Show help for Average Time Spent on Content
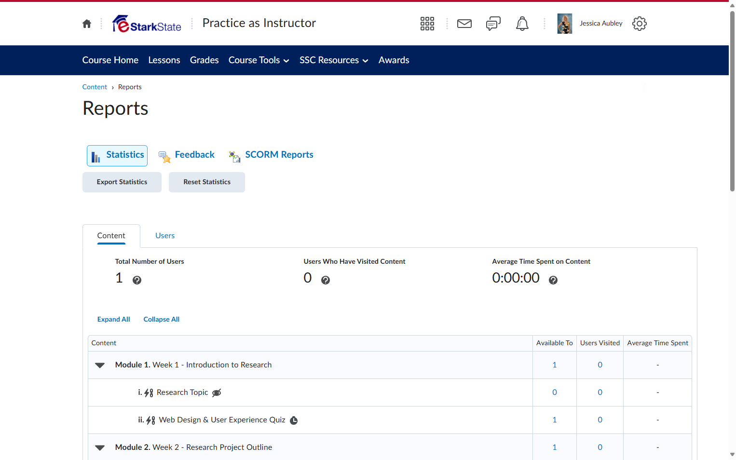The image size is (736, 460). 553,280
